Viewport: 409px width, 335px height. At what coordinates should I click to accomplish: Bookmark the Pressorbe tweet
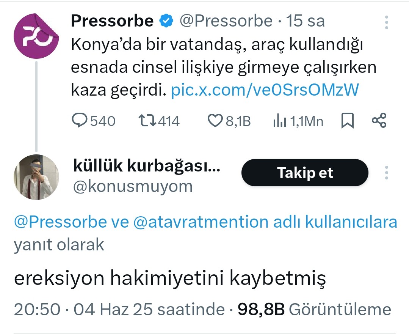348,120
